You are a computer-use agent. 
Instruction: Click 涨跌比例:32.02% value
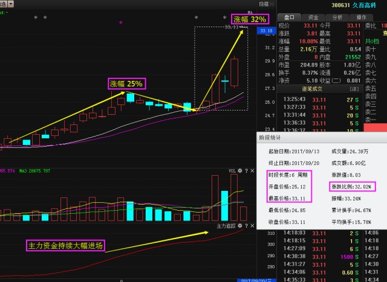tap(351, 187)
